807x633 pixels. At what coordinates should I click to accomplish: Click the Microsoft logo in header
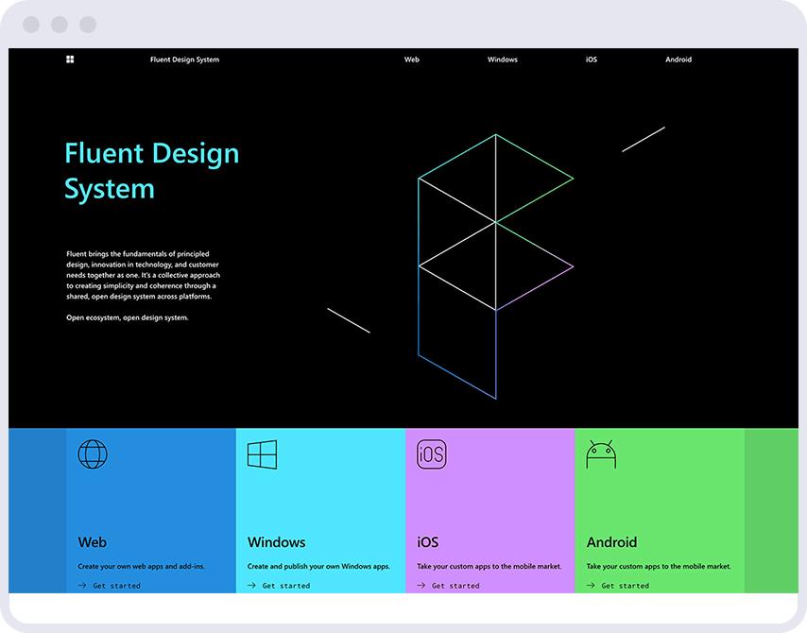tap(70, 60)
